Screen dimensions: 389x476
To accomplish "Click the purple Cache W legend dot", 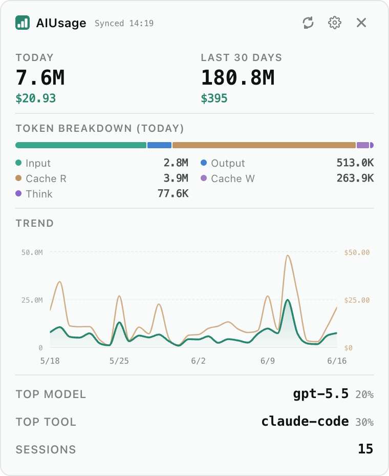I will coord(204,178).
